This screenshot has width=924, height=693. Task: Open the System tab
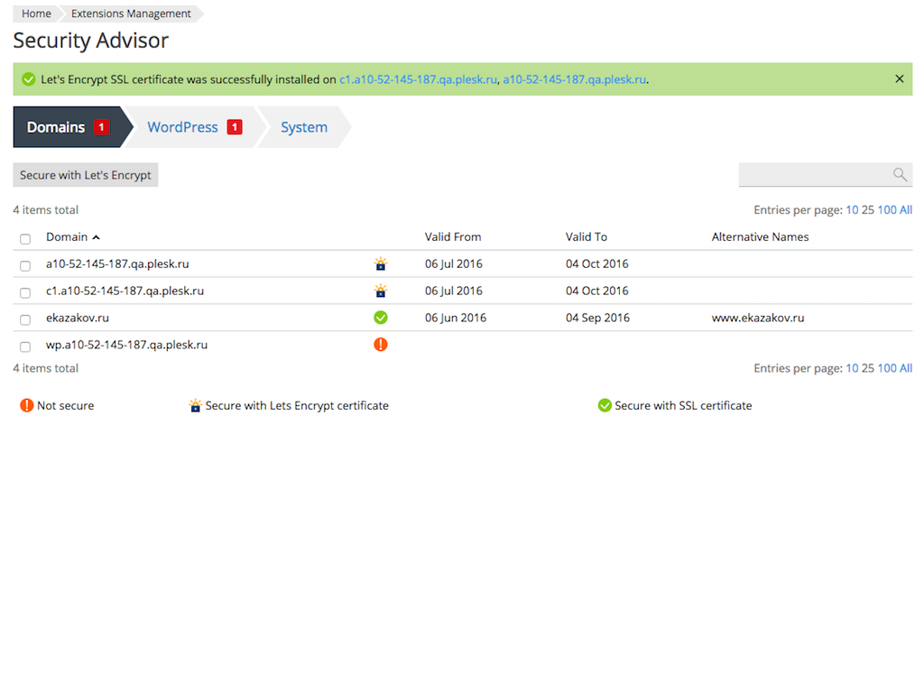[x=303, y=126]
